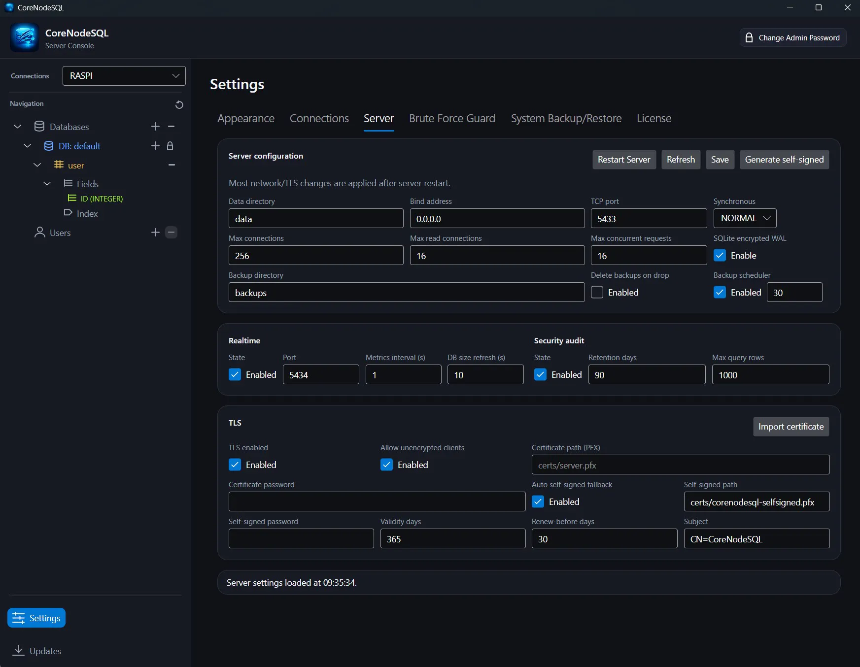Click the ID (INTEGER) field icon

click(x=72, y=198)
